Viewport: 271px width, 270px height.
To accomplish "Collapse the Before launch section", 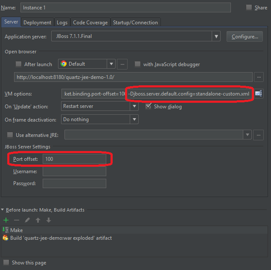I will click(x=3, y=209).
